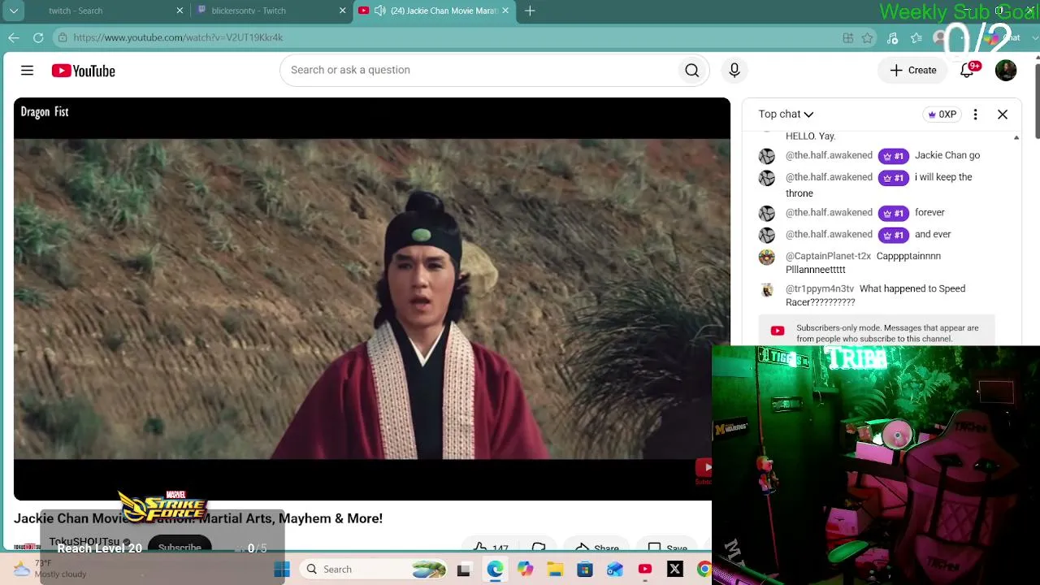Open @CaptainPlanet-t2x chat author name
The image size is (1040, 585).
pyautogui.click(x=828, y=256)
